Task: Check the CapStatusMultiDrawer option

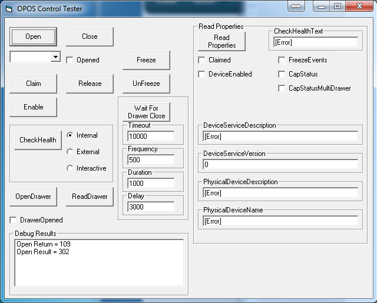Action: point(282,88)
